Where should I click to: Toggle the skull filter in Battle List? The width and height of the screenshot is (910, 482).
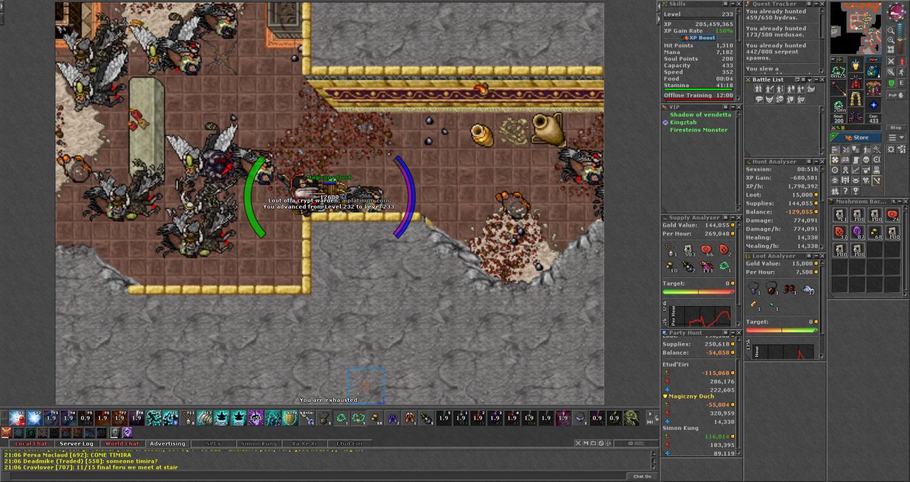(x=780, y=99)
